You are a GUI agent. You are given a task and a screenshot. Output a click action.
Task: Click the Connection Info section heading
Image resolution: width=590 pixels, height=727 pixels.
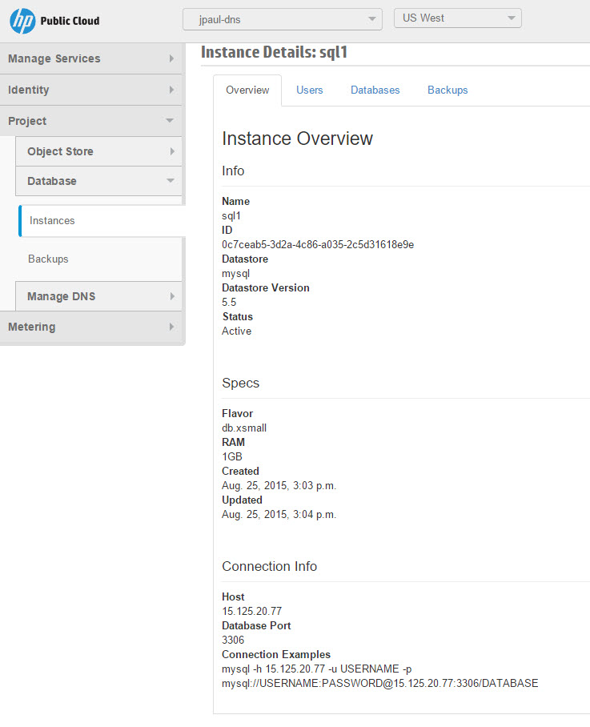coord(269,566)
